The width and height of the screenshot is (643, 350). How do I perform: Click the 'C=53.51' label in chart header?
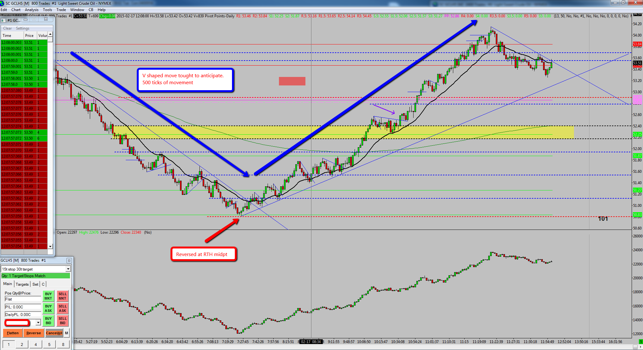click(80, 16)
